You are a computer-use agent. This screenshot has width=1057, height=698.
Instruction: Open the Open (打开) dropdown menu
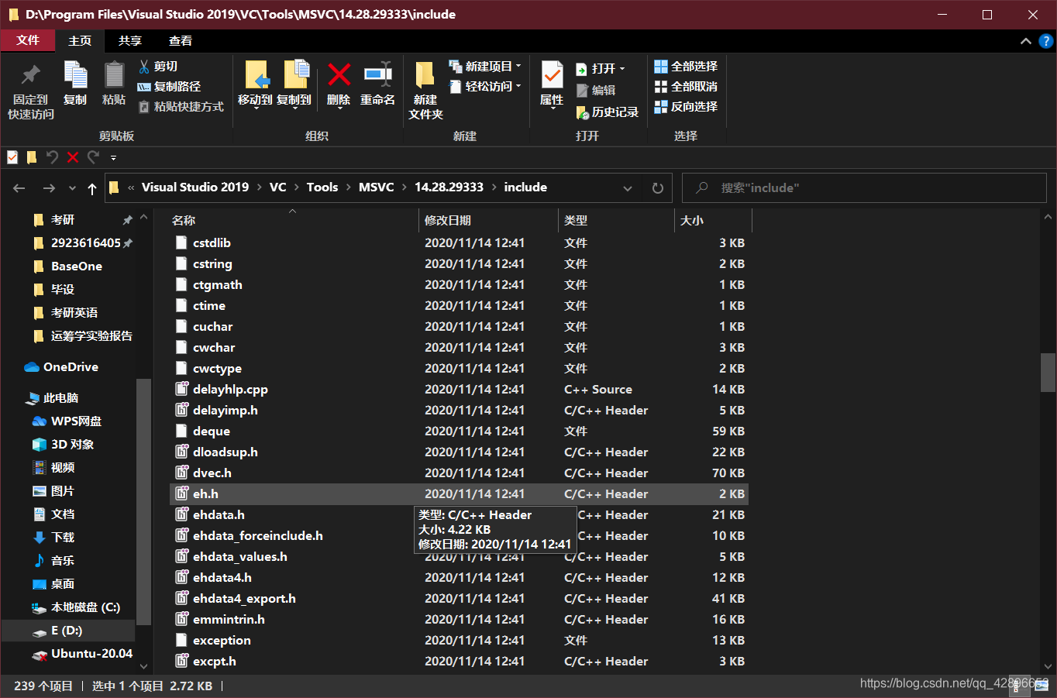coord(601,69)
